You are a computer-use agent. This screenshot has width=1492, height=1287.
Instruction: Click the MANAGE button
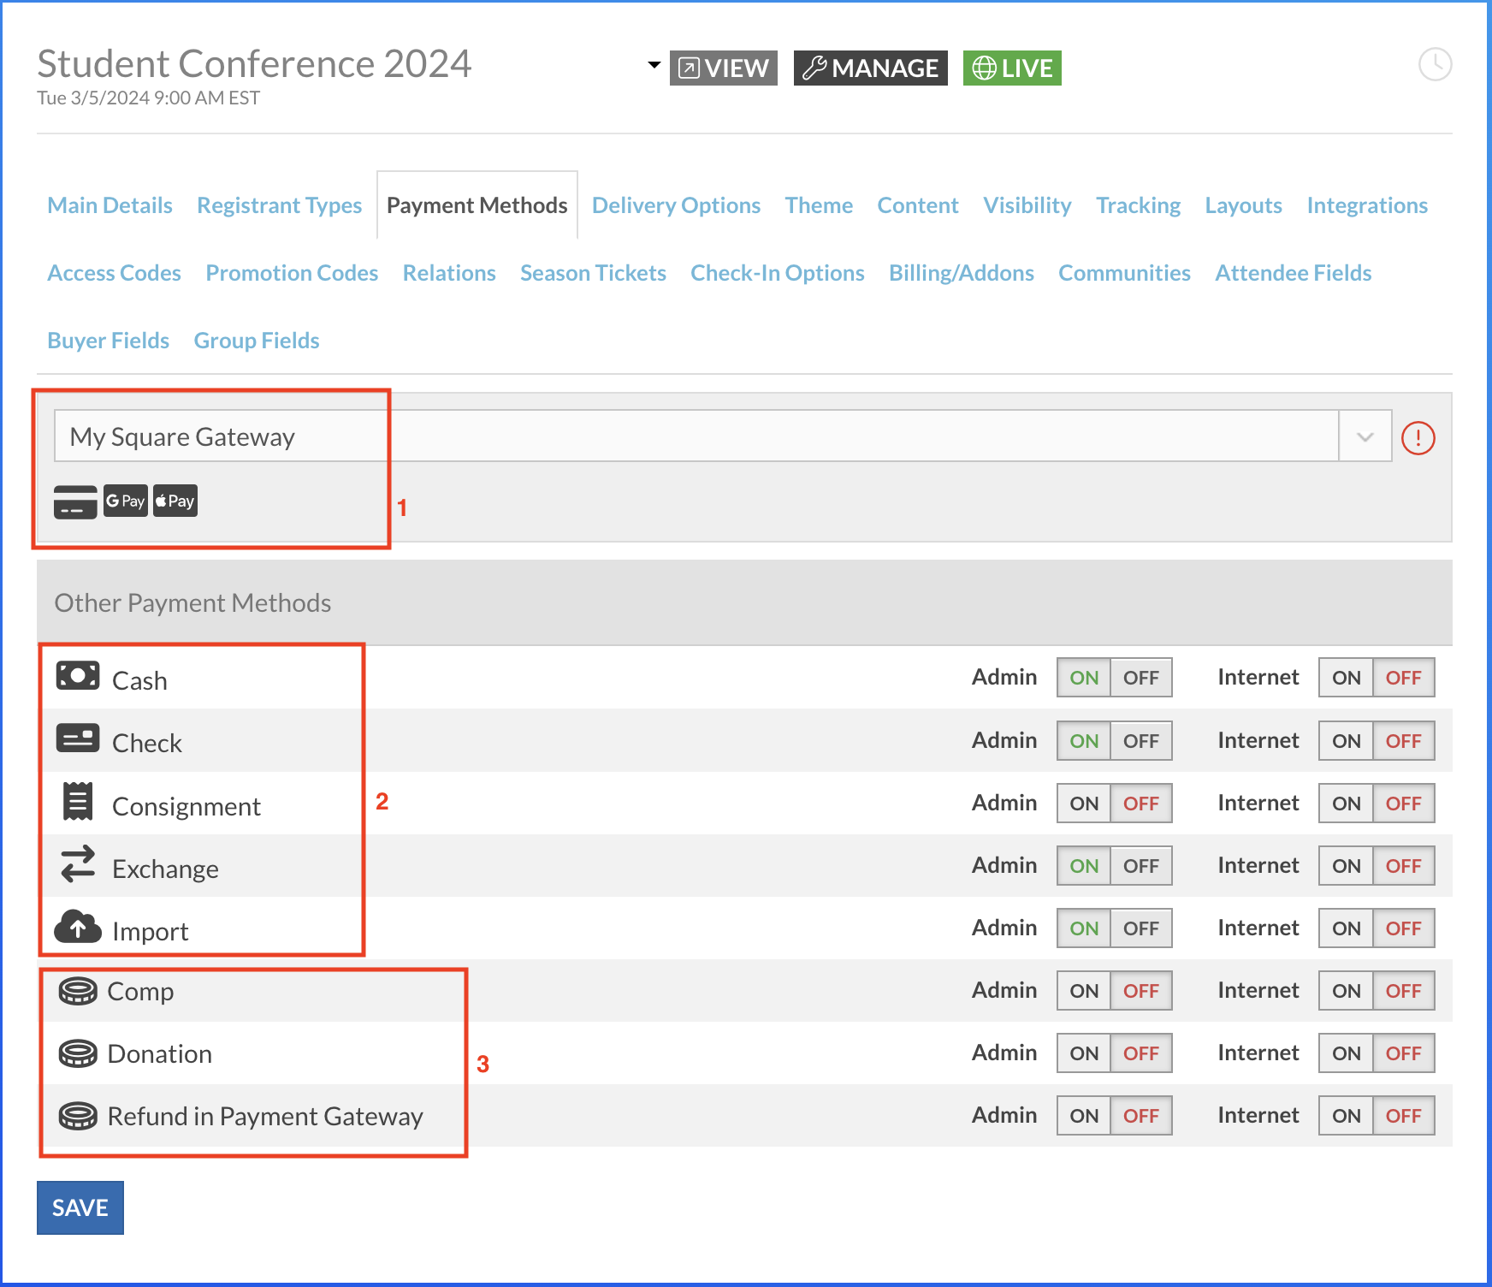[x=871, y=68]
